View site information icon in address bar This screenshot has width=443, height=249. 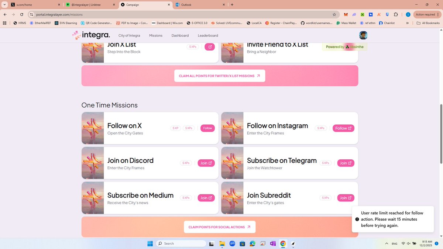coord(32,14)
